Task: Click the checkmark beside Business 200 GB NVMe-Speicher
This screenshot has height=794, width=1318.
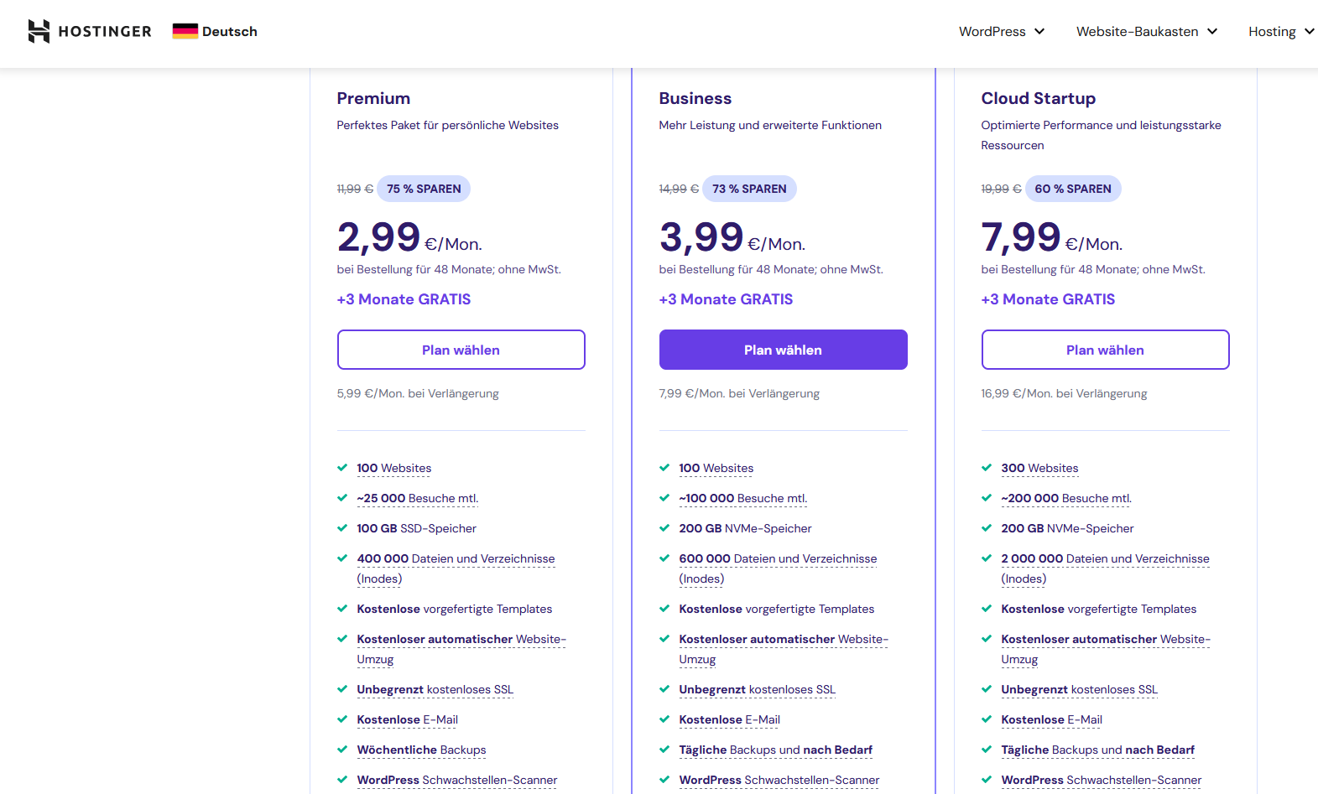Action: point(664,528)
